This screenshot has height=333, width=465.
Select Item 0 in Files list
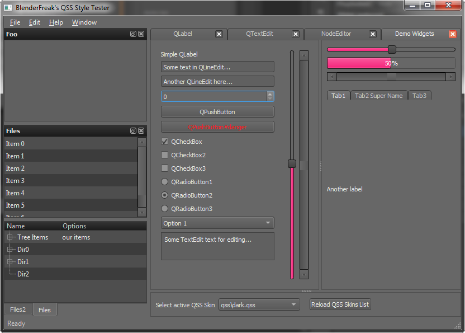pyautogui.click(x=71, y=144)
